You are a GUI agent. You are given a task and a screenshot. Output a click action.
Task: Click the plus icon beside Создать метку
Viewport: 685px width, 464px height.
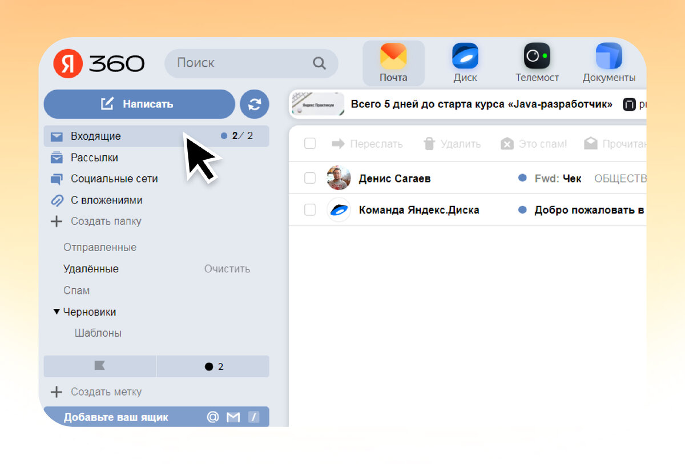point(57,392)
